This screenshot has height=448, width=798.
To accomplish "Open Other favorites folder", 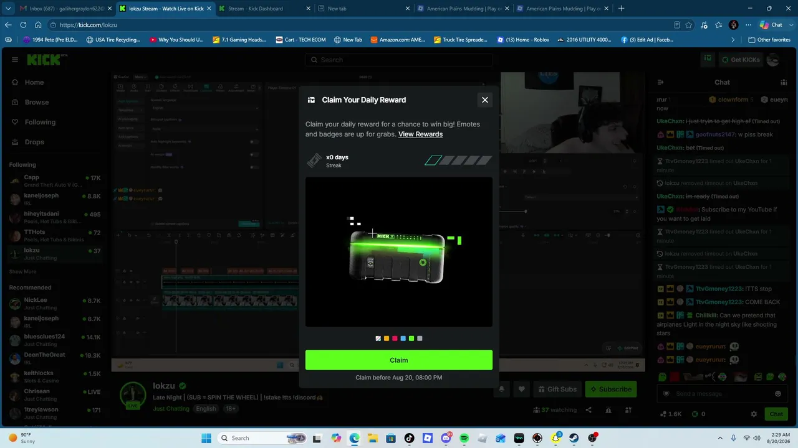I will point(769,40).
